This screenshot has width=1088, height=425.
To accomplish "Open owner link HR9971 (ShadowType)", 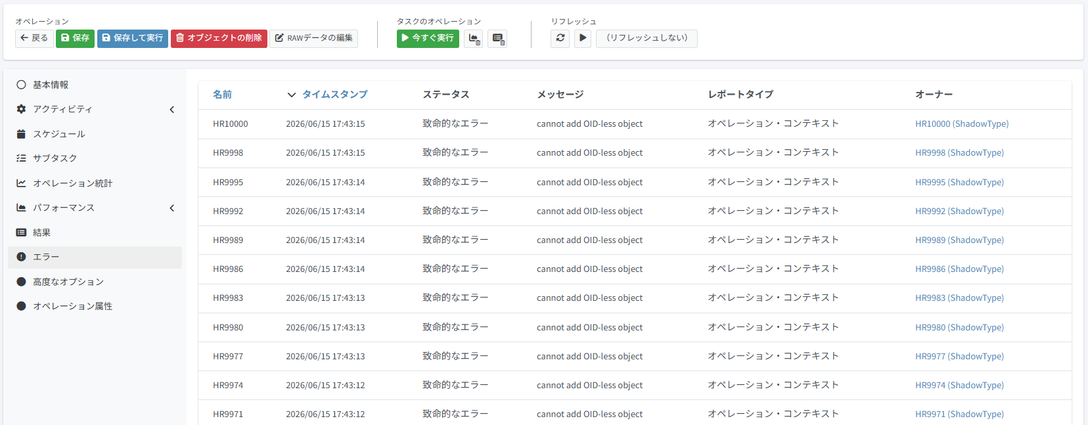I will [959, 414].
